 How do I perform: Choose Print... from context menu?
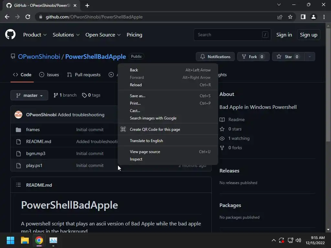pos(168,103)
